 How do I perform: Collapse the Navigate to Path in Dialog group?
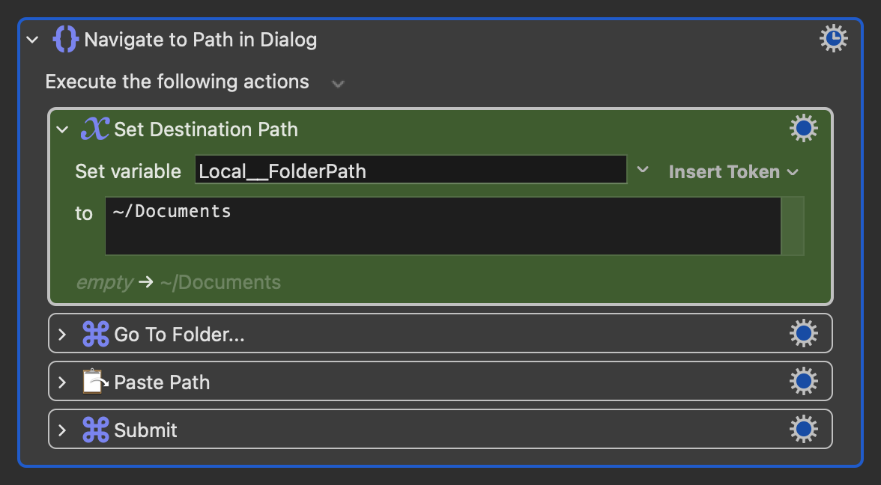[x=33, y=40]
